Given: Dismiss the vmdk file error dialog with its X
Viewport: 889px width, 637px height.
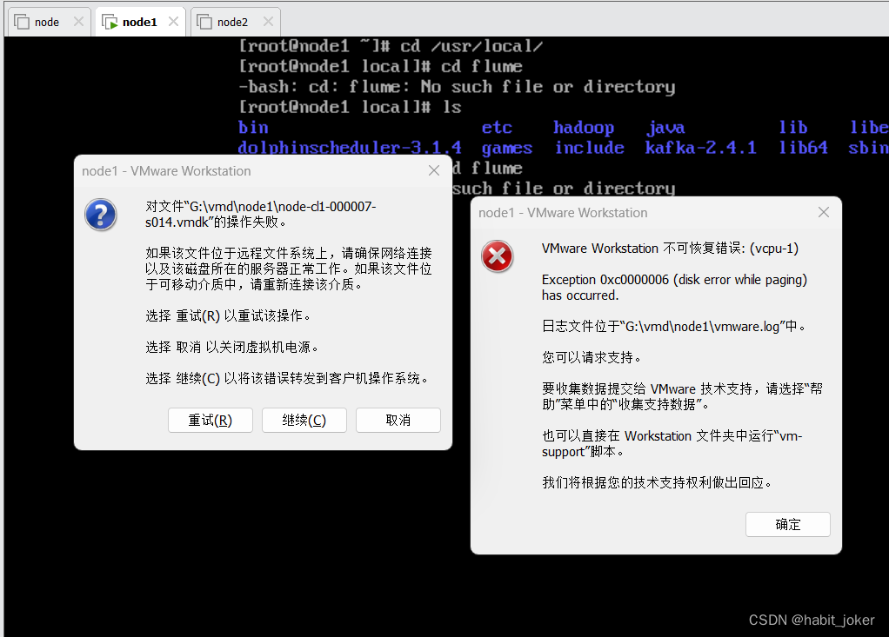Looking at the screenshot, I should 433,170.
